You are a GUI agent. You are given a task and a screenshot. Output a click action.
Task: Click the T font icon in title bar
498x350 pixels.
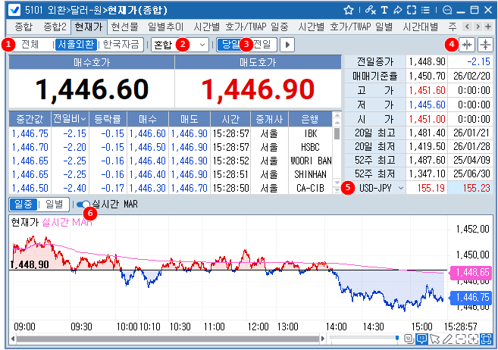(x=384, y=11)
